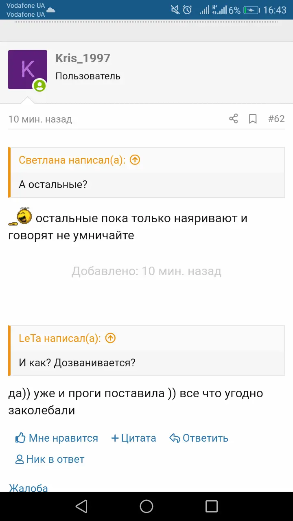
Task: Reply to the post using Ответить
Action: (199, 438)
